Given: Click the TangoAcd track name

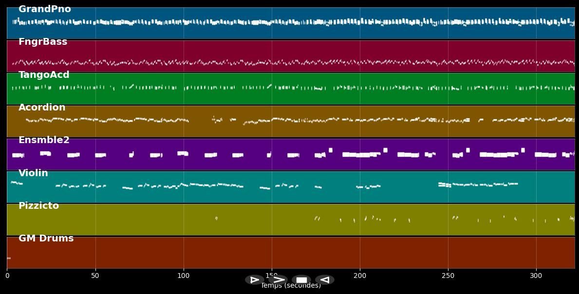Looking at the screenshot, I should (44, 75).
